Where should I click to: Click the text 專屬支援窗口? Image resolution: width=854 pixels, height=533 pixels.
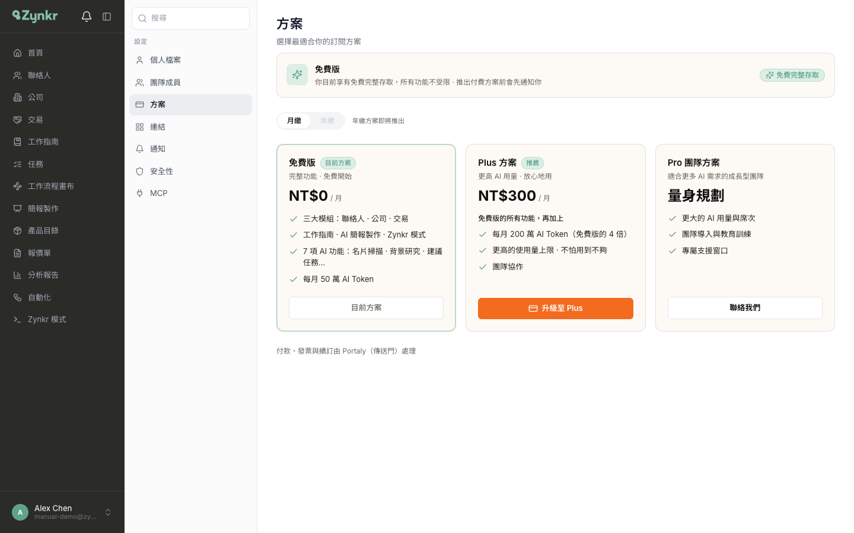(x=705, y=251)
